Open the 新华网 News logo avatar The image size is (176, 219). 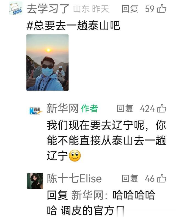point(35,111)
